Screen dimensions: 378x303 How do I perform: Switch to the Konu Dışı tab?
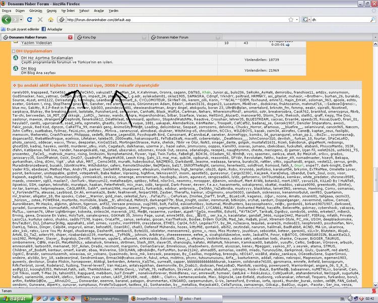coord(111,37)
